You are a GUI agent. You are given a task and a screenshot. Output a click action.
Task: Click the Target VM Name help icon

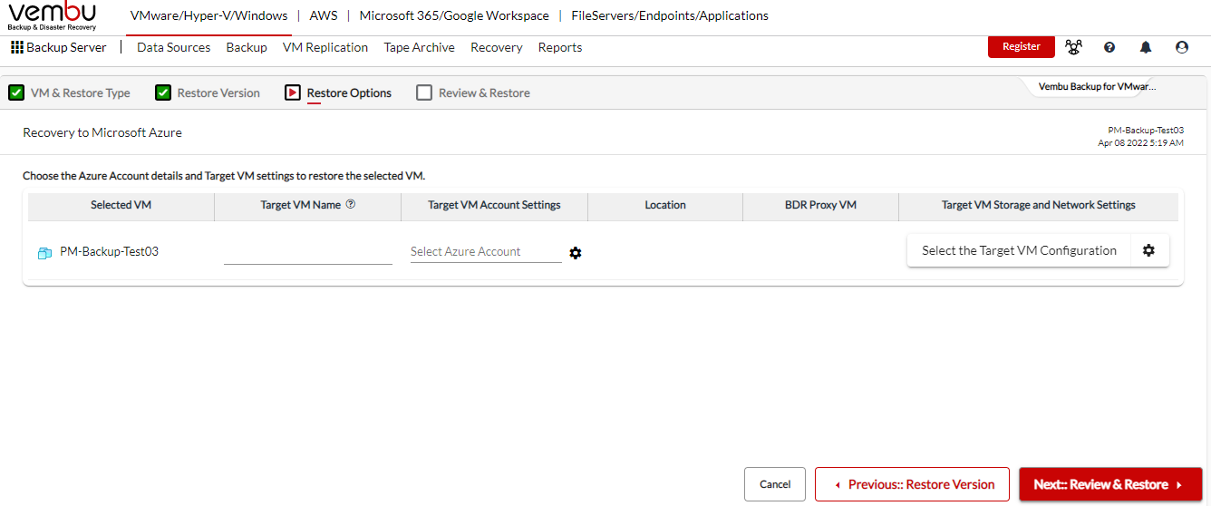point(351,205)
